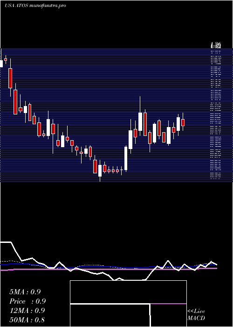
Task: Click the '50MA : 0.8' value
Action: (x=27, y=320)
